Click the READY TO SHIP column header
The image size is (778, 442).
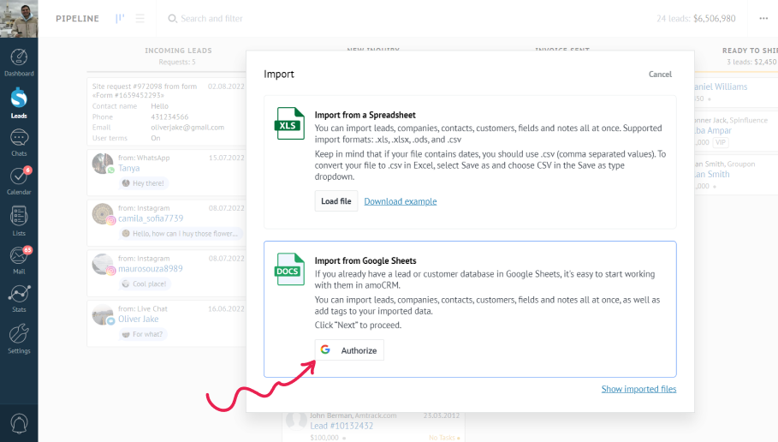(x=750, y=51)
